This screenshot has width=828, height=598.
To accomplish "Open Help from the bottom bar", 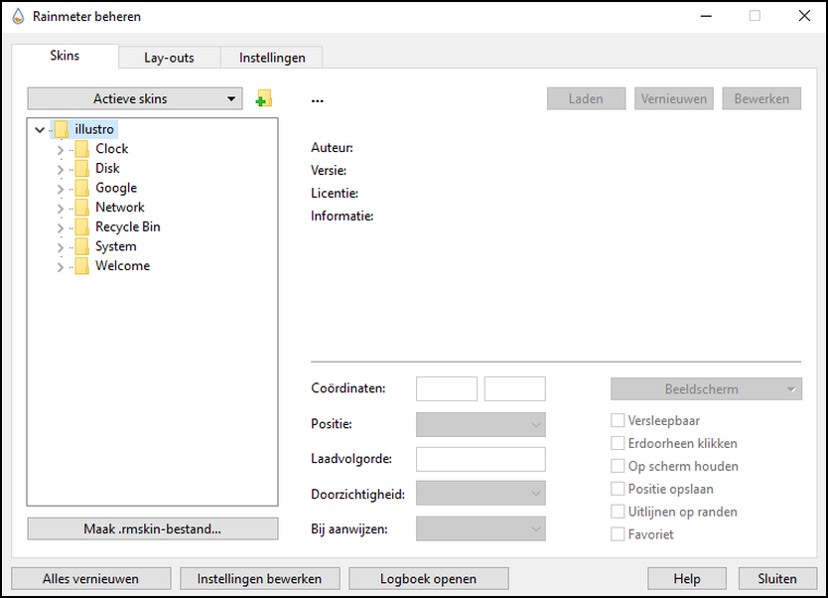I will (687, 578).
